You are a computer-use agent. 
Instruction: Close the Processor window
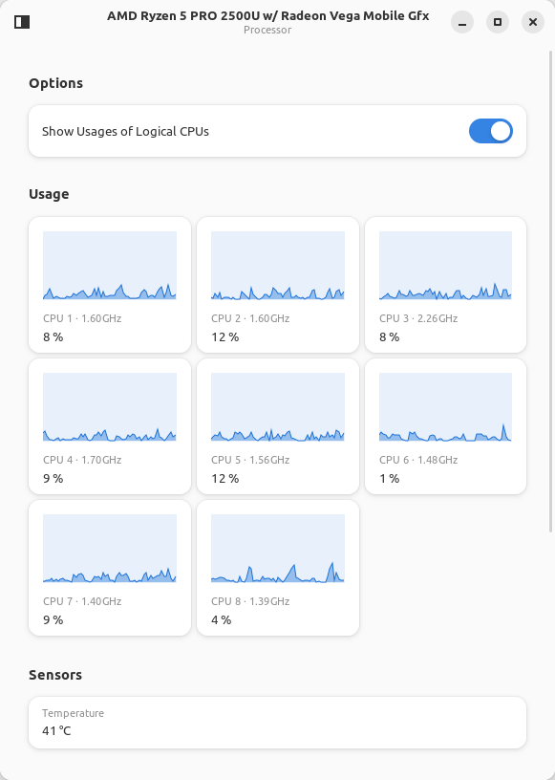533,22
